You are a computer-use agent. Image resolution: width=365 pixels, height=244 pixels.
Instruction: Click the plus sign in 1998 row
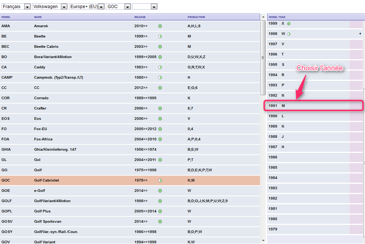[360, 34]
